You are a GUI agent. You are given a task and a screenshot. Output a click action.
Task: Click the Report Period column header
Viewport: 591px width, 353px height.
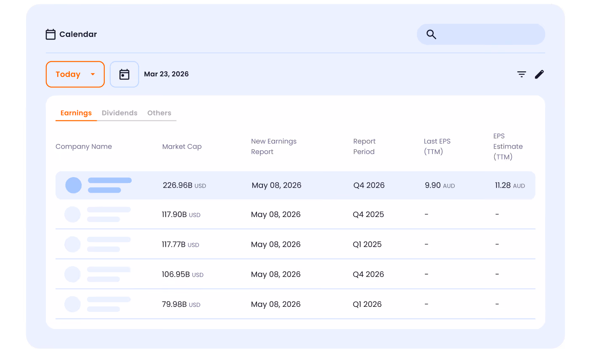click(364, 146)
